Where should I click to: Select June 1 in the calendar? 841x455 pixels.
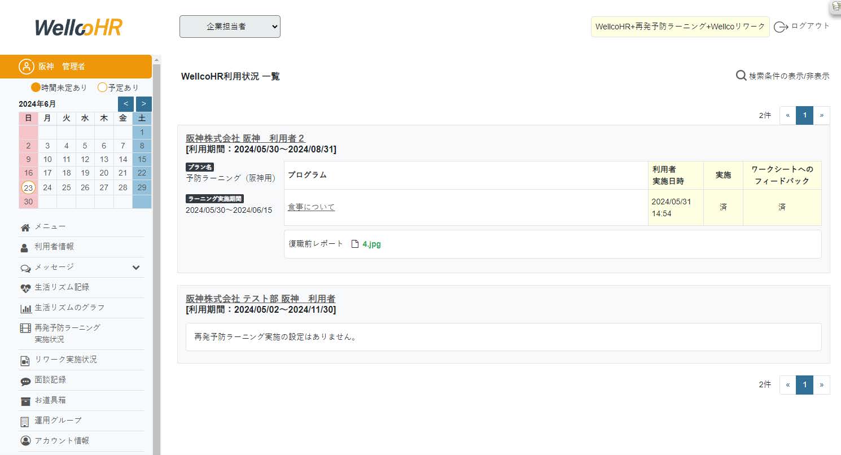(142, 132)
